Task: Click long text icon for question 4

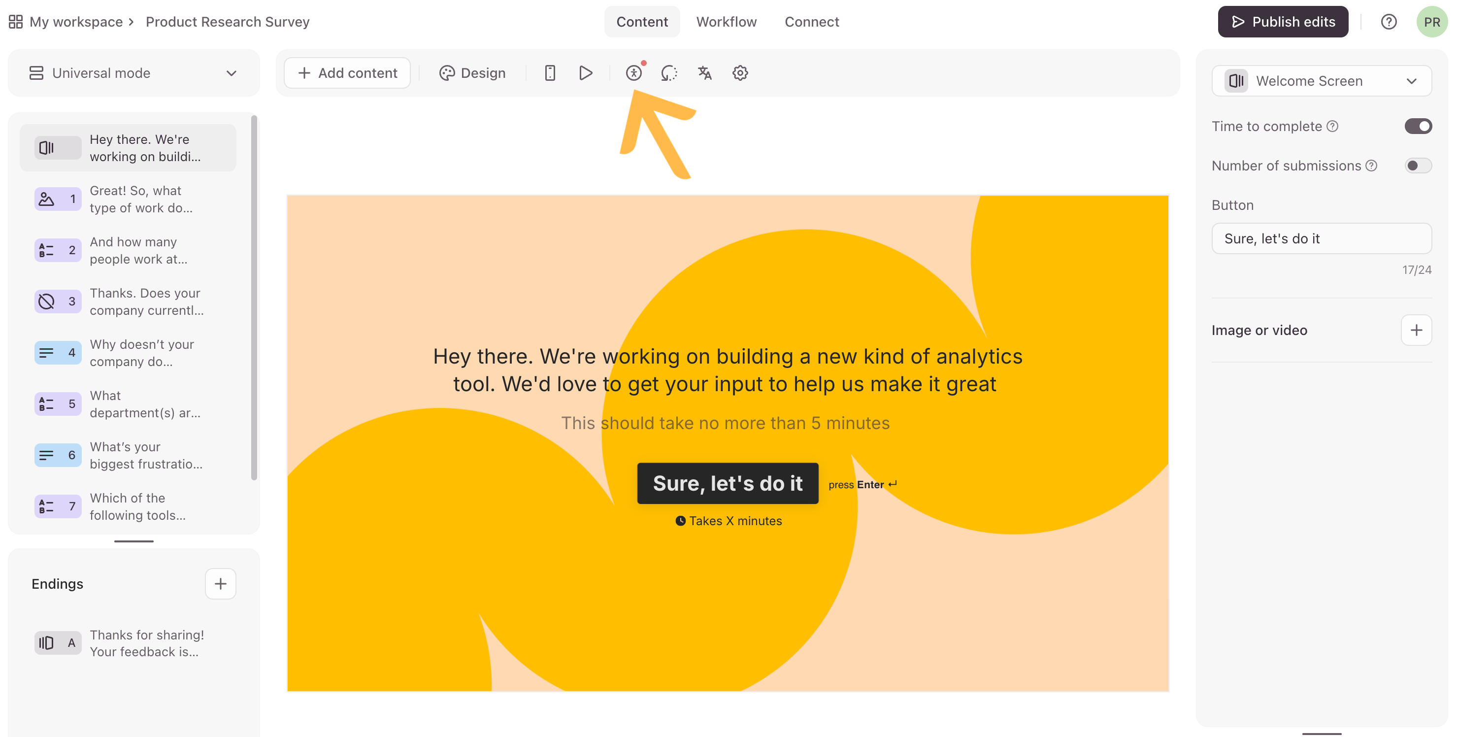Action: click(x=46, y=353)
